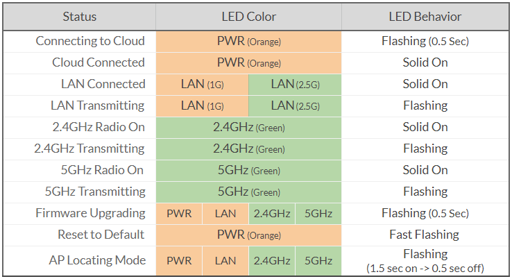
Task: Click the LED Behavior column header
Action: click(x=425, y=16)
